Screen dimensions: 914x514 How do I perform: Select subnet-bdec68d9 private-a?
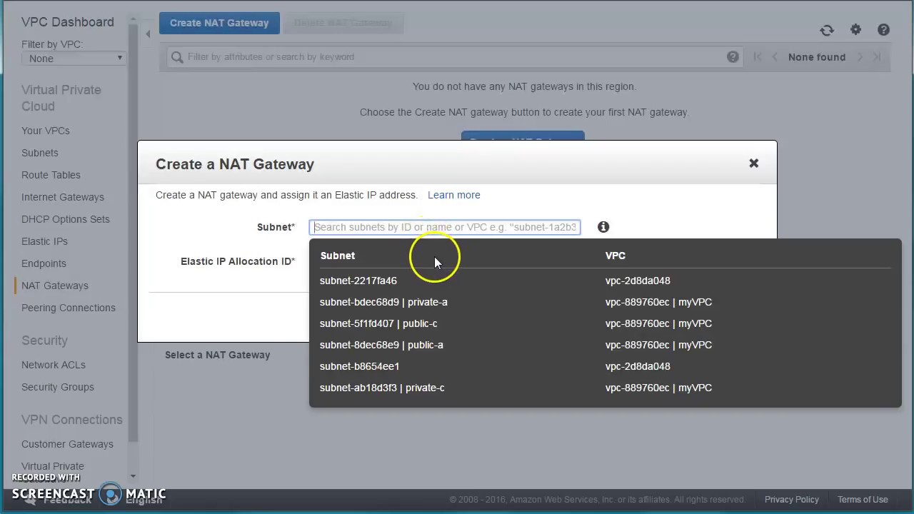point(383,302)
